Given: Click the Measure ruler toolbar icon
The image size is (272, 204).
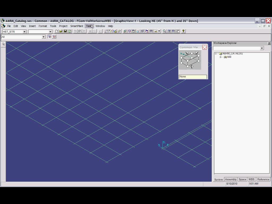Looking at the screenshot, I should (x=119, y=31).
